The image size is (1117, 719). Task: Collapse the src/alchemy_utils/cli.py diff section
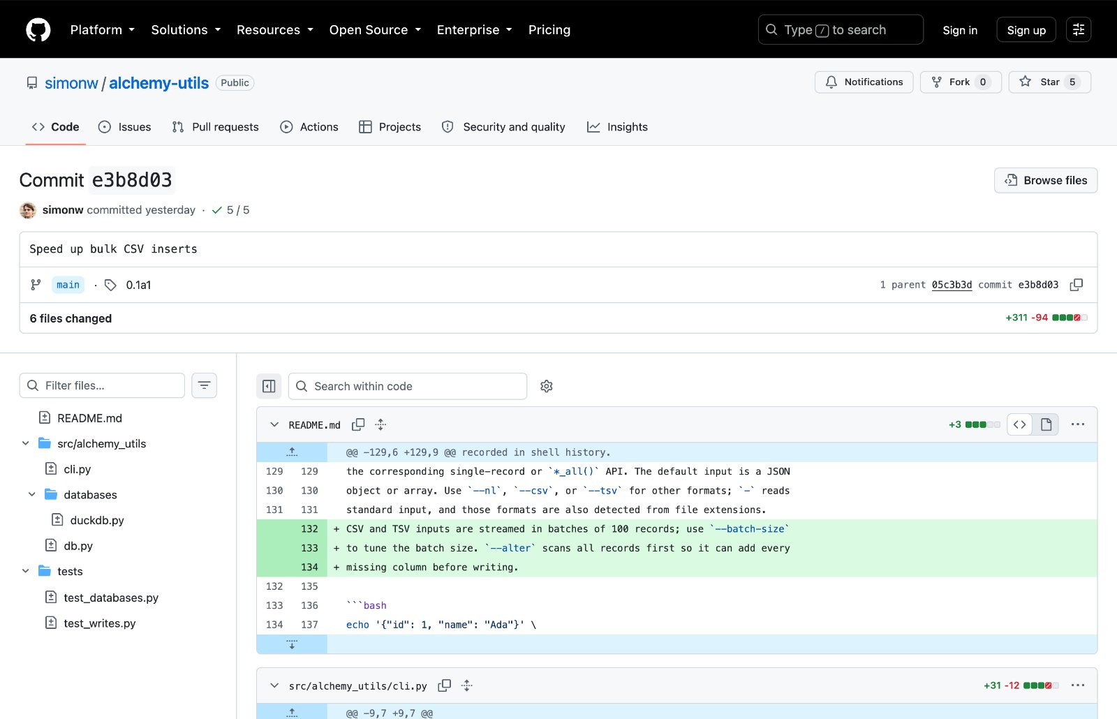coord(274,685)
